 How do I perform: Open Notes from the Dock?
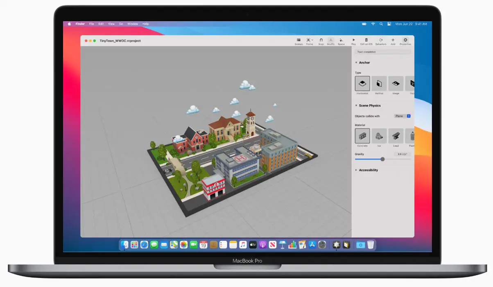pos(233,245)
